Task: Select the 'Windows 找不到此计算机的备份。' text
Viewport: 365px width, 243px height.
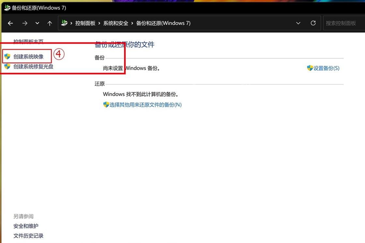Action: point(140,94)
